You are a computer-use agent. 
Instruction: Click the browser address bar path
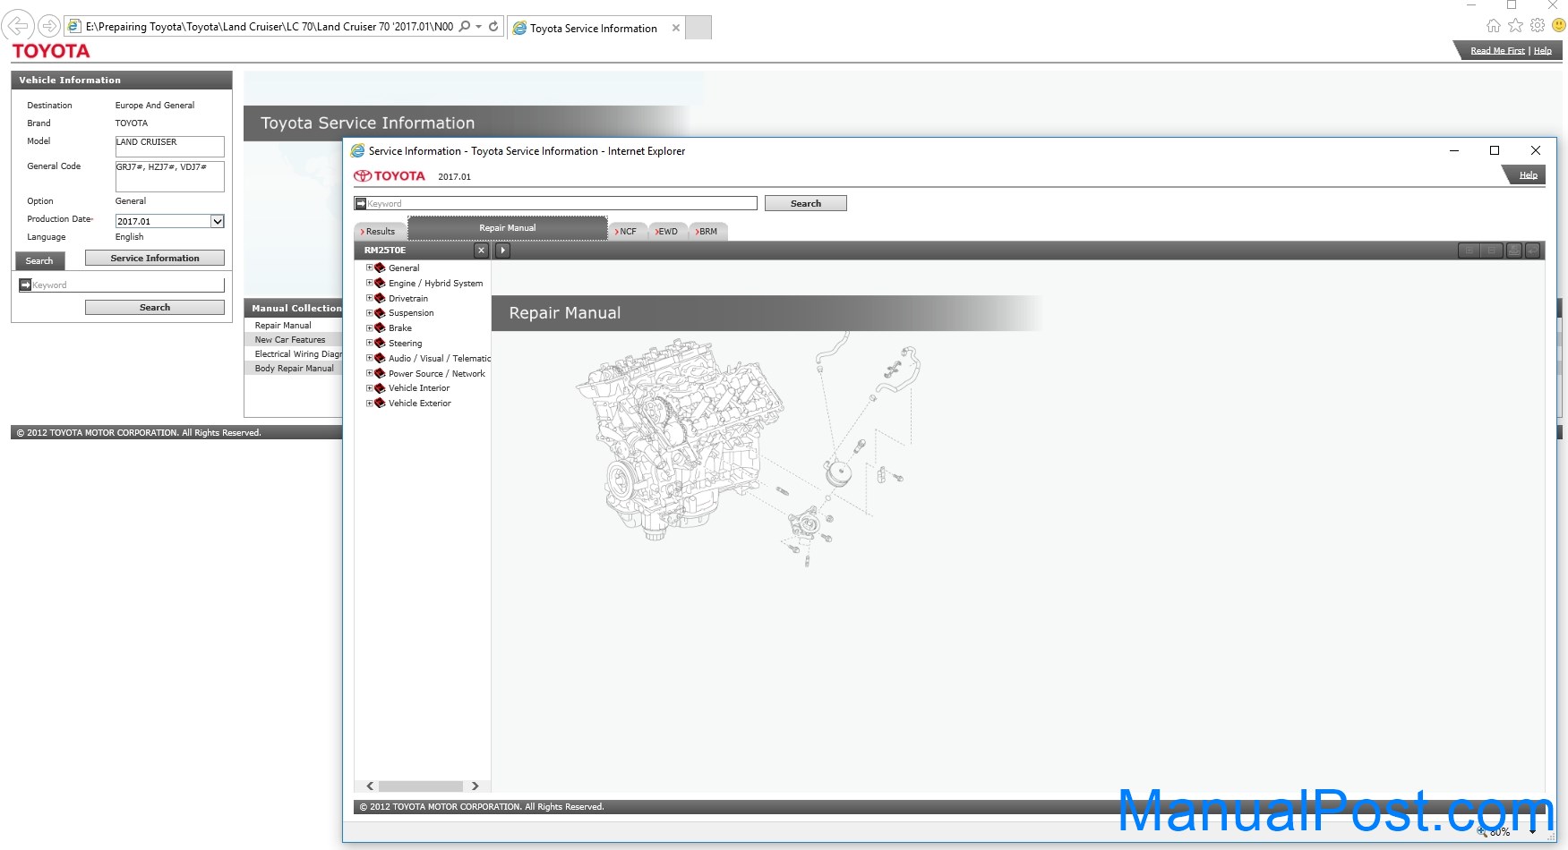(x=270, y=27)
